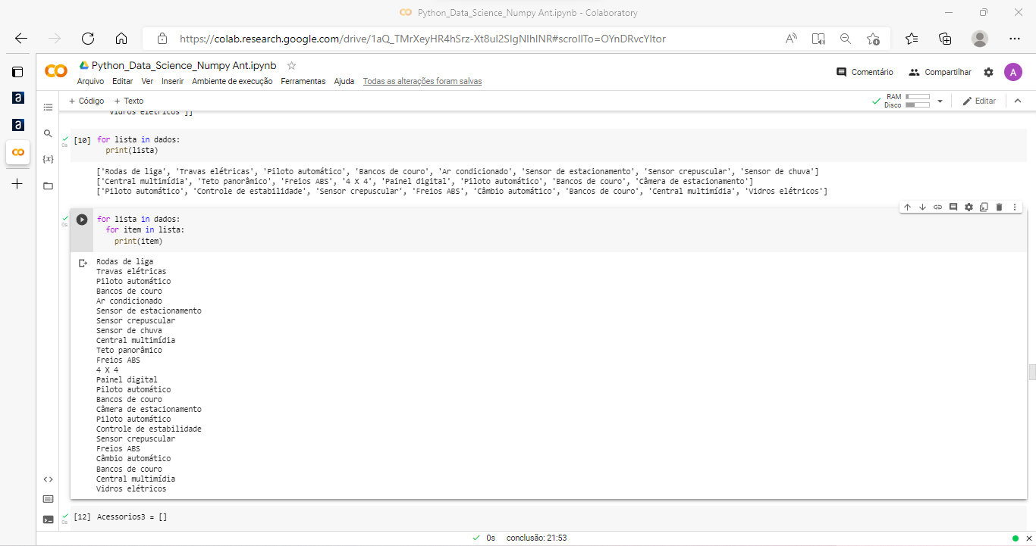Open the Comentário panel
Screen dimensions: 1036x546
865,72
